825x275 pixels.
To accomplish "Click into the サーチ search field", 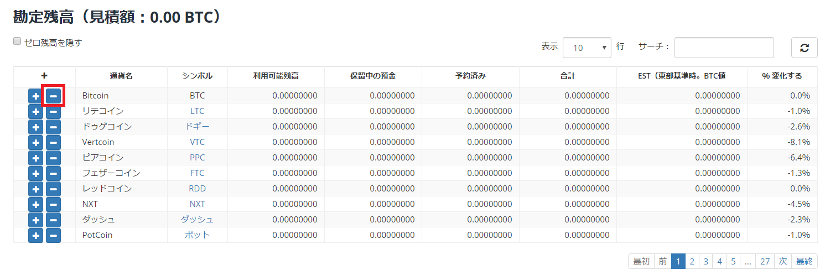I will 724,48.
